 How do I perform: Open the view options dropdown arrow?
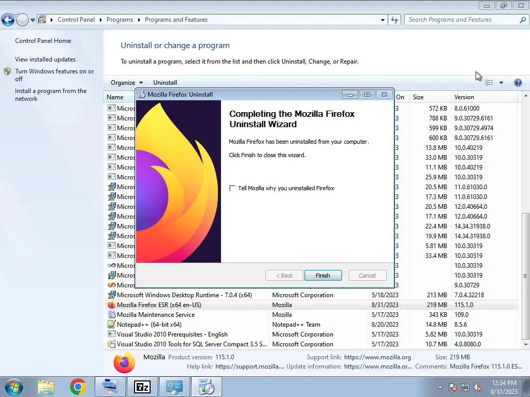coord(501,83)
